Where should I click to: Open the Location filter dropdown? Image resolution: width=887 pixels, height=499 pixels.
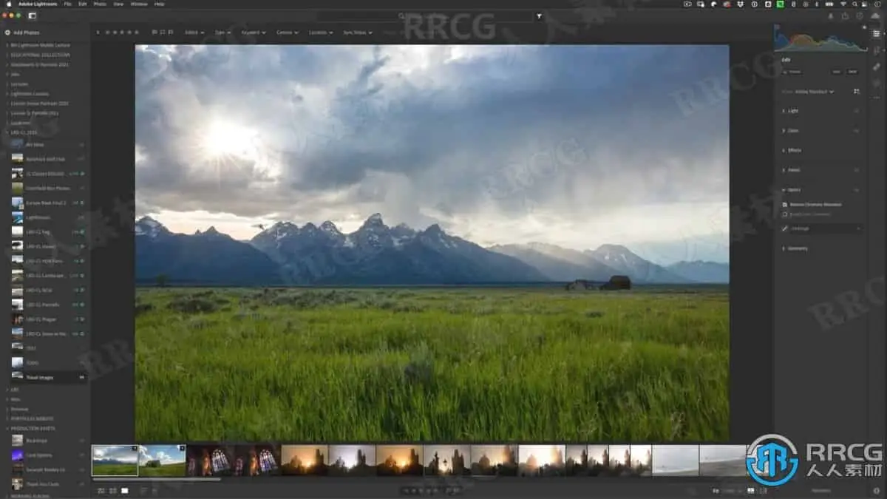coord(320,33)
